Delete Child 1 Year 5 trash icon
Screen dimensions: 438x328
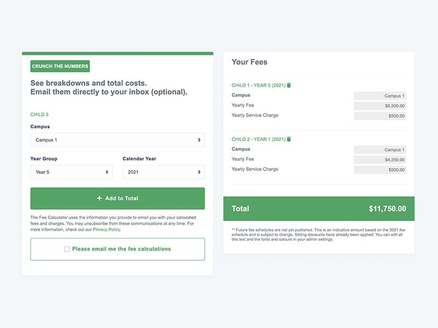pyautogui.click(x=289, y=85)
